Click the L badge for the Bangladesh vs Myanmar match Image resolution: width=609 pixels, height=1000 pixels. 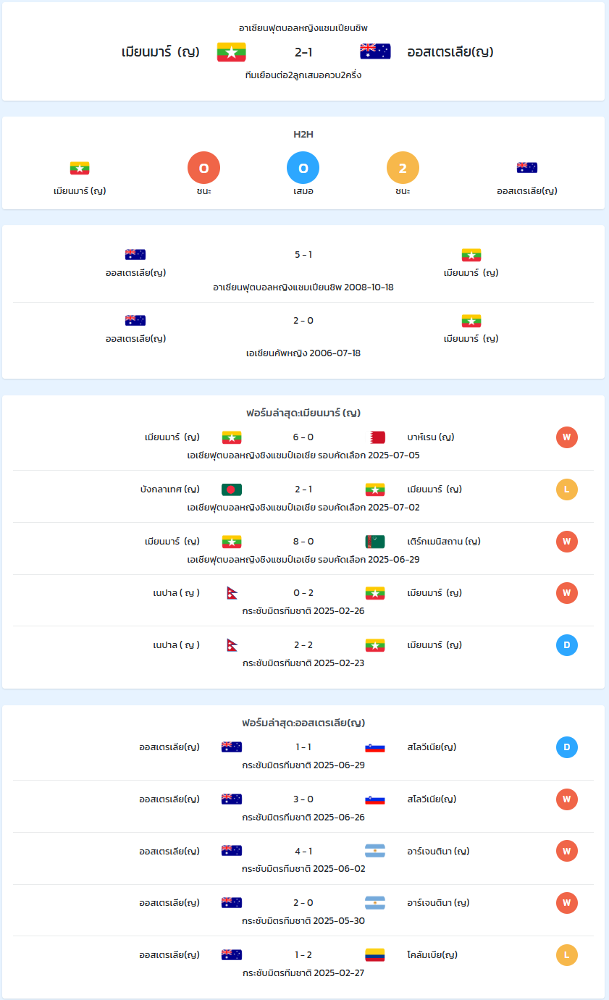click(x=567, y=490)
